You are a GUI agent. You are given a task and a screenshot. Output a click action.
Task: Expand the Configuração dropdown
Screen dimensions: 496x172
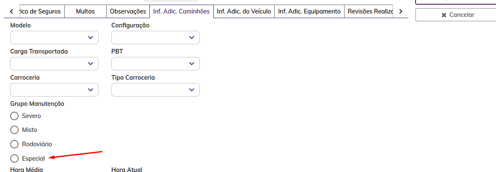click(155, 38)
